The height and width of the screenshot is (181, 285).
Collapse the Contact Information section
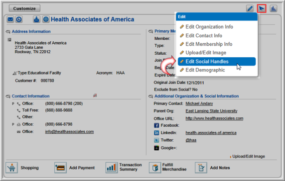(x=8, y=96)
